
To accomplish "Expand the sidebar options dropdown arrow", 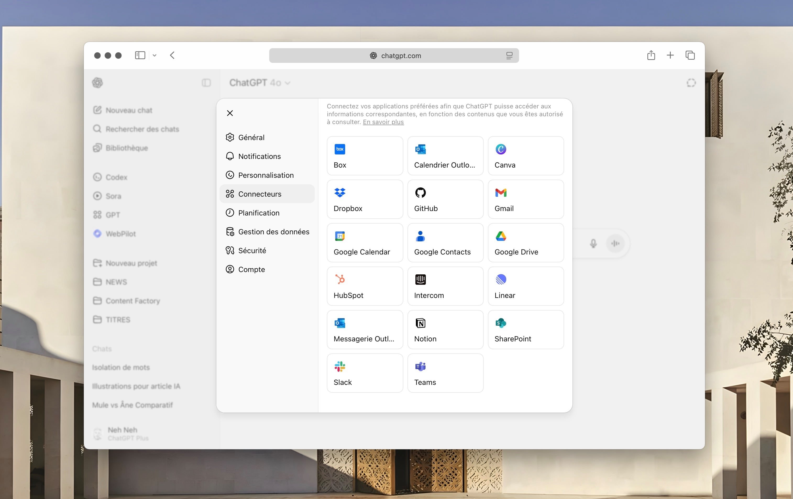I will click(155, 56).
